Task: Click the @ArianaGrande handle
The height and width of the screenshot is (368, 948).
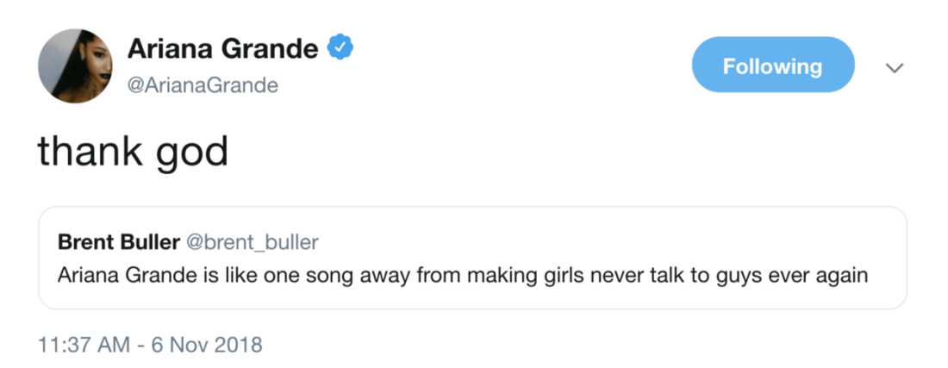Action: (x=203, y=84)
